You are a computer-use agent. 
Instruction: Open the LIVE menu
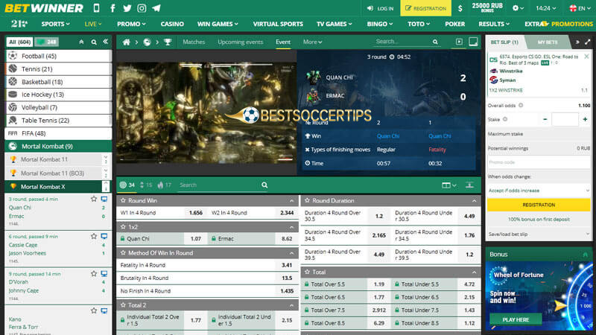point(92,24)
